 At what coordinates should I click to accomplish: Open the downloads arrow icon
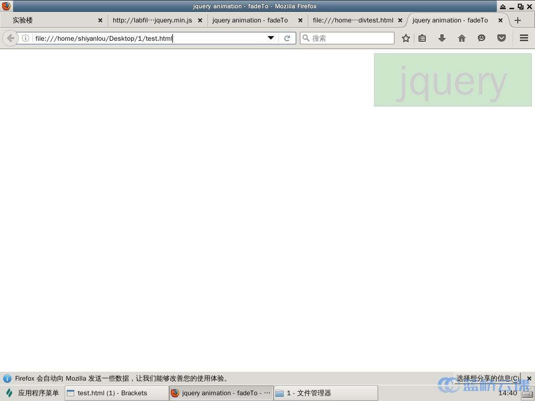442,38
